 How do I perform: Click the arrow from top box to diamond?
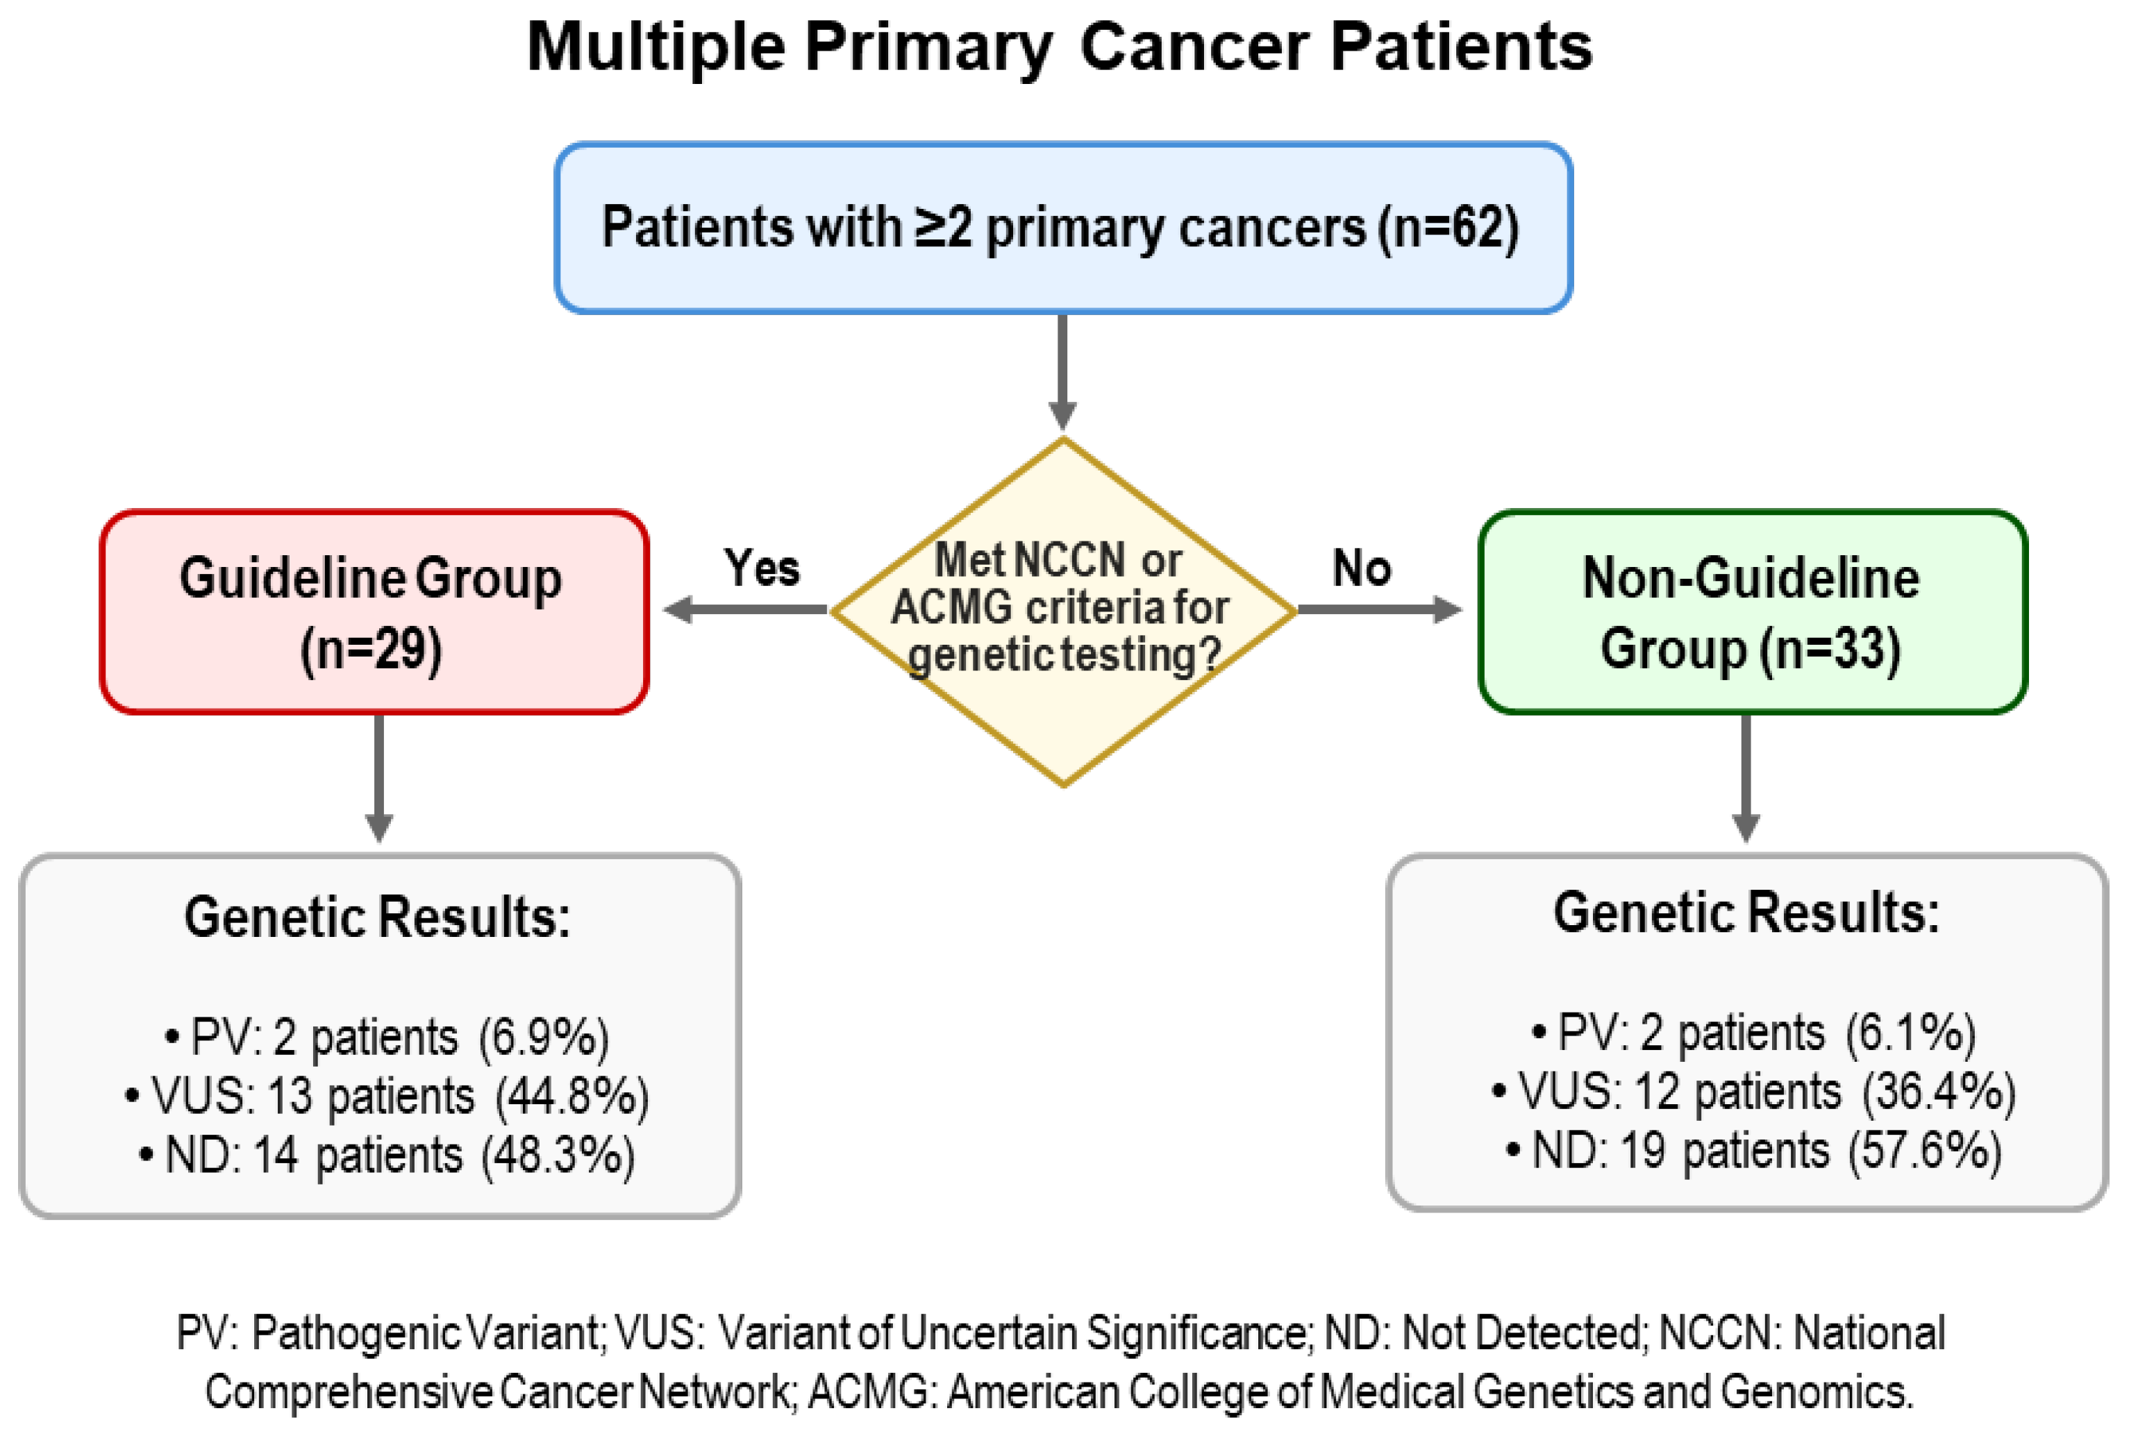pyautogui.click(x=1062, y=371)
